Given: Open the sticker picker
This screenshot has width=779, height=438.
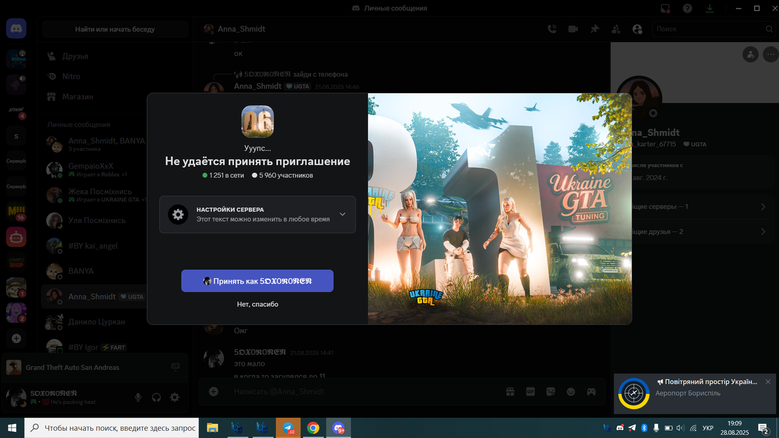Looking at the screenshot, I should [551, 392].
